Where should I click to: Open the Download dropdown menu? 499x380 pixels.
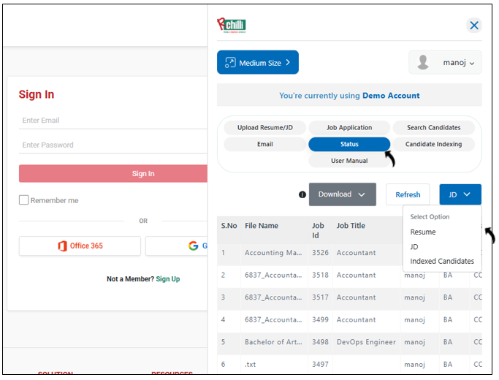pyautogui.click(x=342, y=194)
